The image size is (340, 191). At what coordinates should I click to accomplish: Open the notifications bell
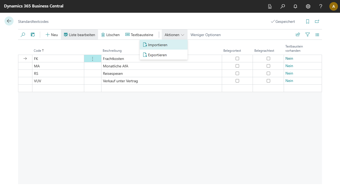(x=295, y=6)
